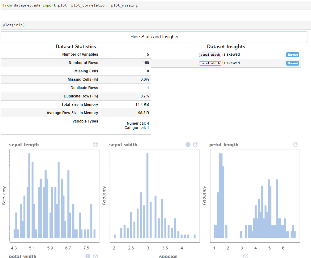Viewport: 311px width, 258px height.
Task: Click Skewed badge for sepal_width insight
Action: click(292, 54)
